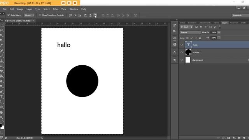Select the Eraser tool
This screenshot has width=249, height=140.
coord(2,71)
